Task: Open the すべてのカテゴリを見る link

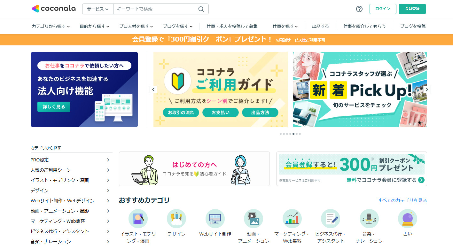Action: pyautogui.click(x=402, y=200)
